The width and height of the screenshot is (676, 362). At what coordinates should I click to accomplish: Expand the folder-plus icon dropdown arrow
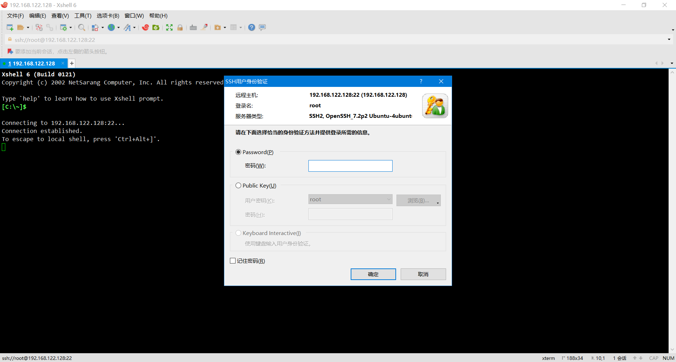(x=225, y=27)
